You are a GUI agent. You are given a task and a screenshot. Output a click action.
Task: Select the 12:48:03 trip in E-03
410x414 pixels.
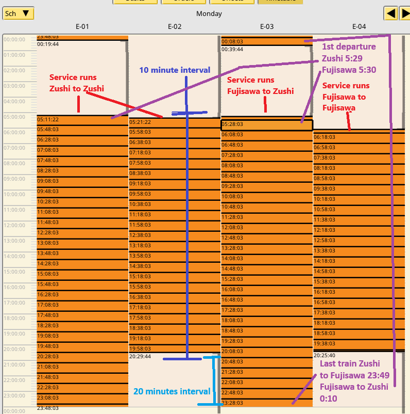pyautogui.click(x=267, y=238)
